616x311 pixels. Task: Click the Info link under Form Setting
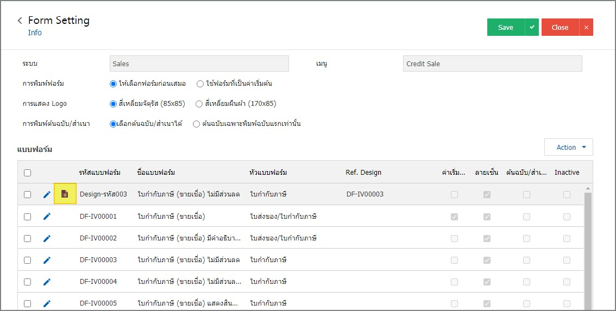[35, 33]
